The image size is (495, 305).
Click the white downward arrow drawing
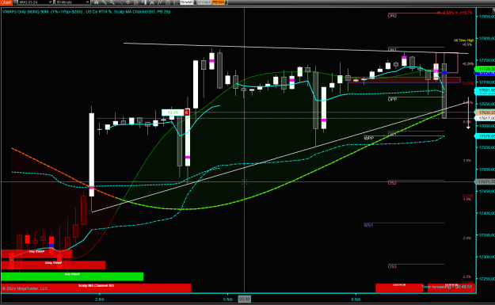pyautogui.click(x=468, y=113)
